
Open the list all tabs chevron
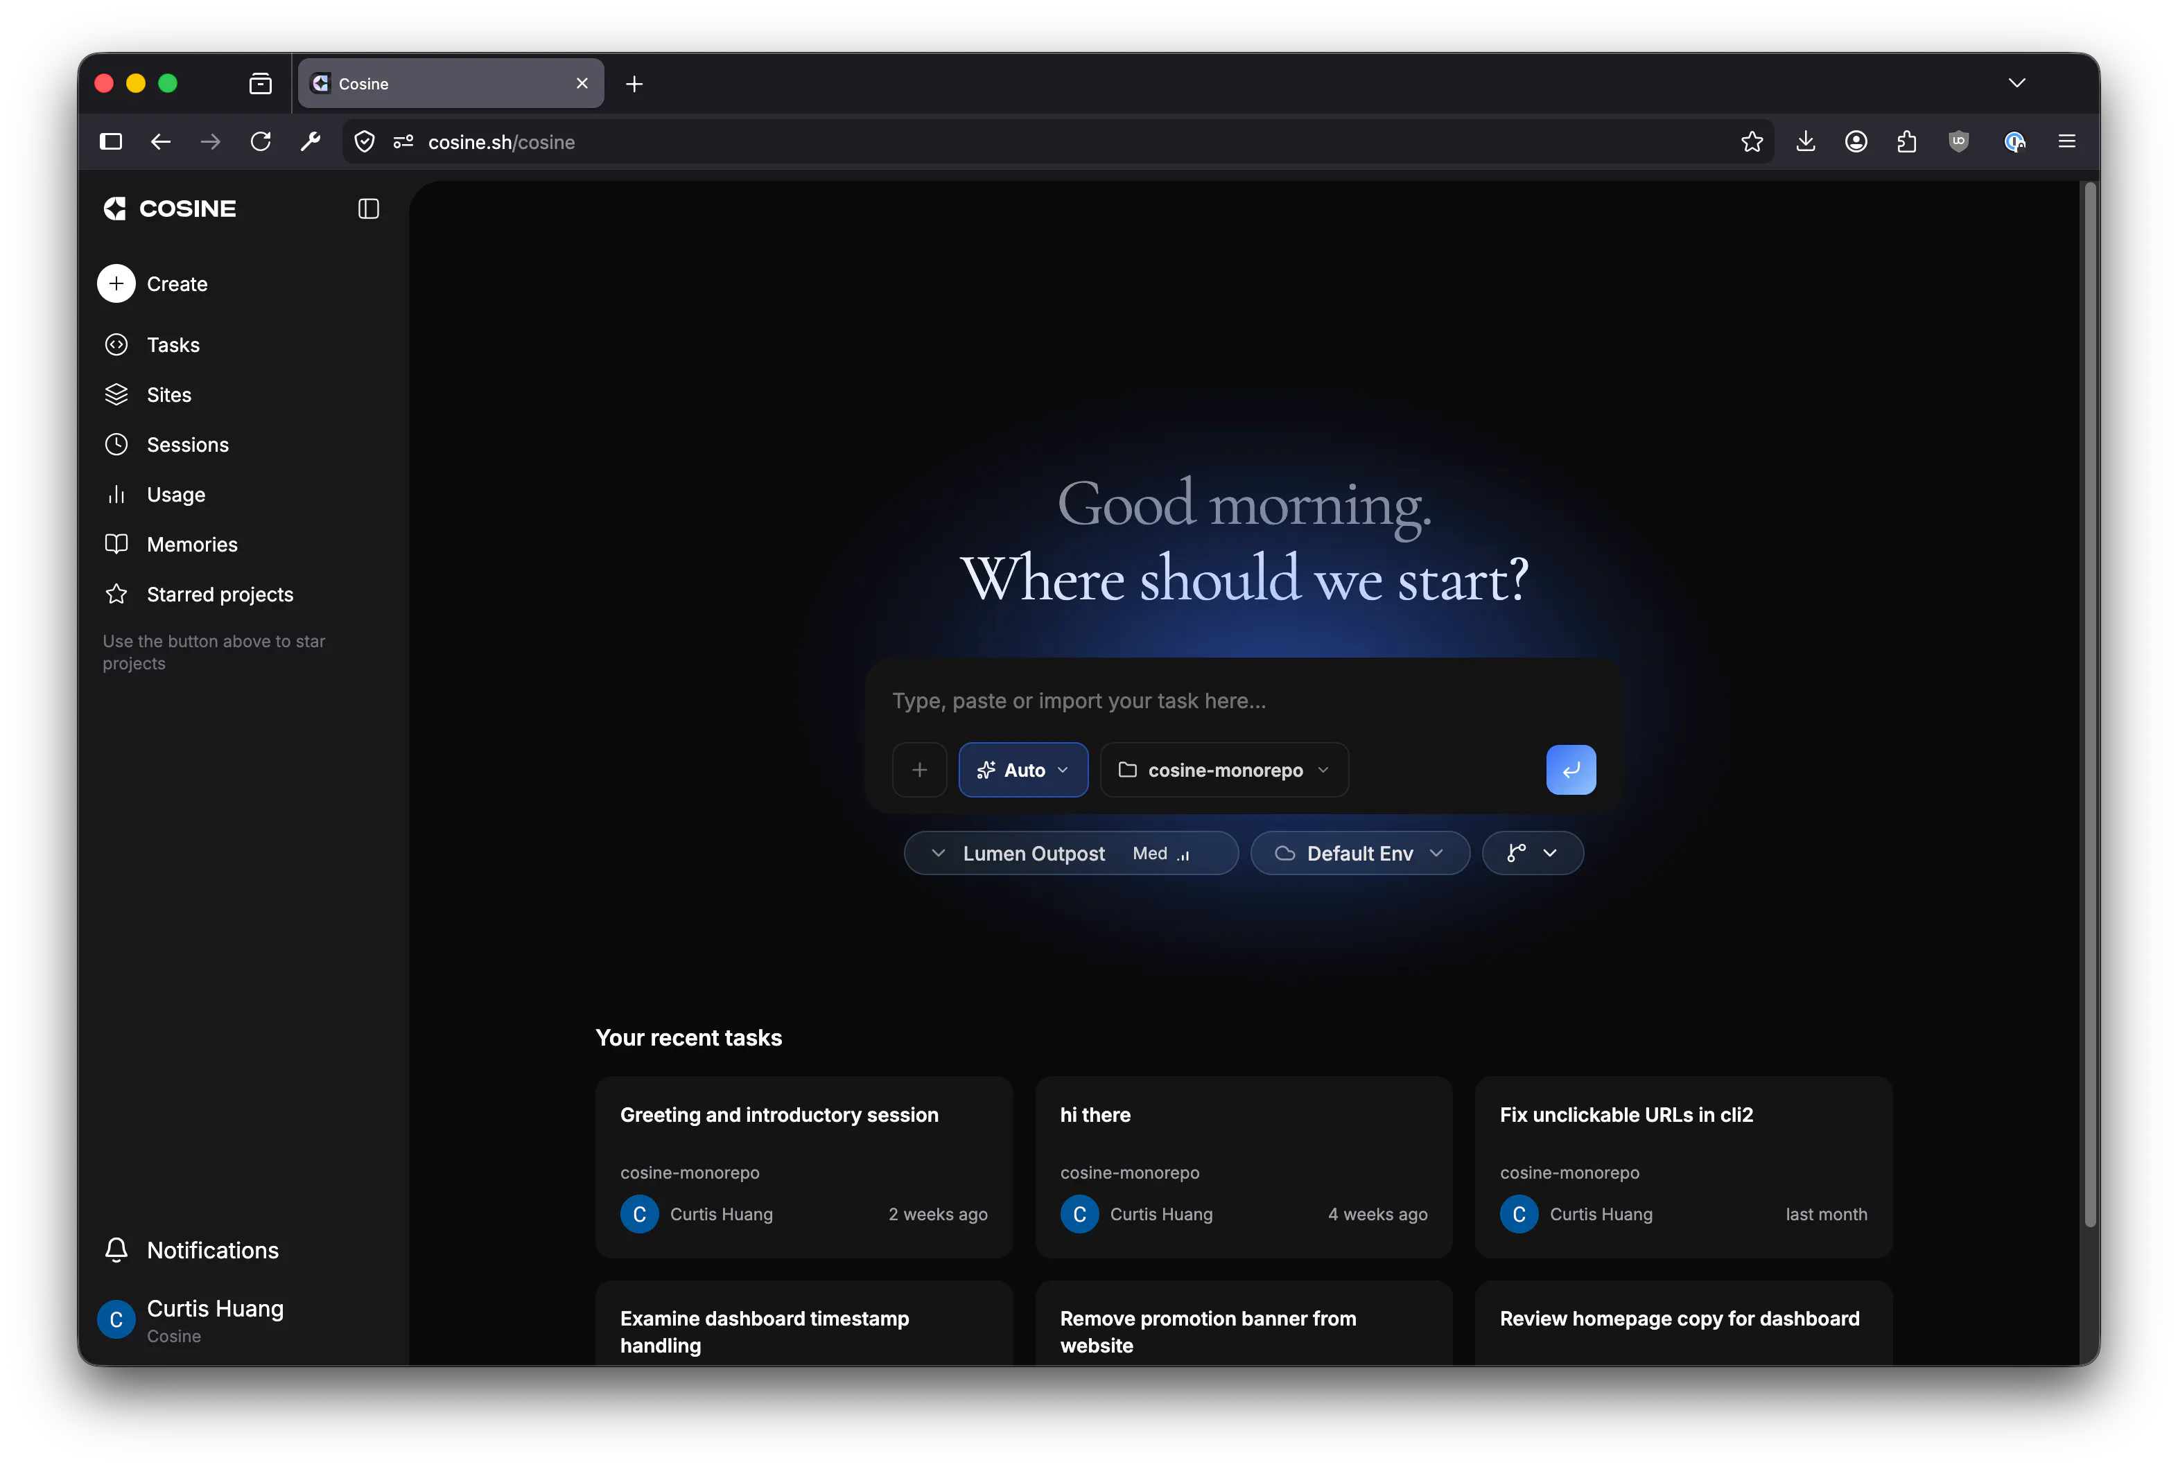(2016, 83)
